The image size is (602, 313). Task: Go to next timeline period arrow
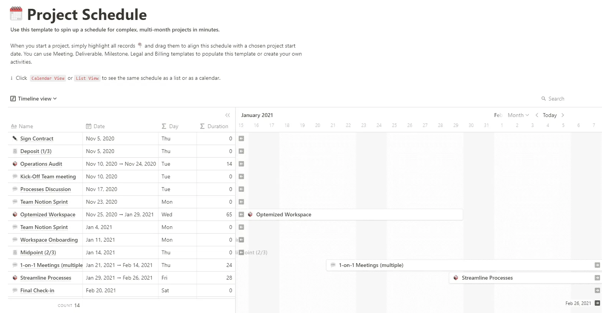click(563, 115)
